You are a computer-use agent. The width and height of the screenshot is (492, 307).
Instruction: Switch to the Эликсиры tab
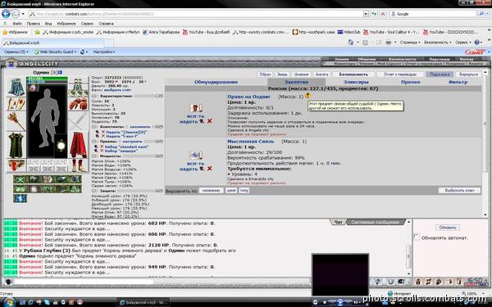pyautogui.click(x=356, y=82)
